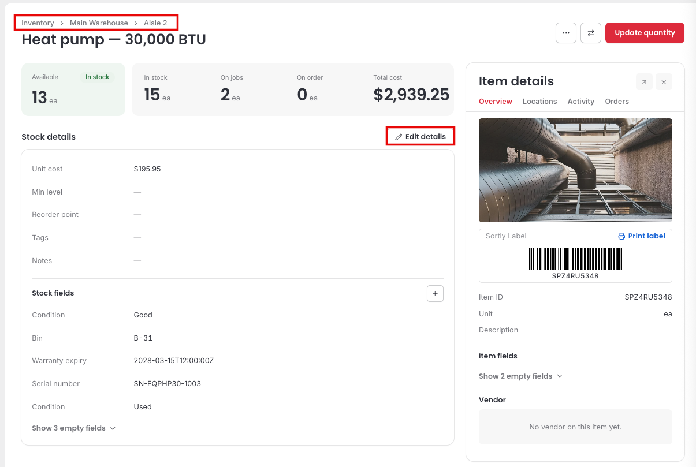Switch to the Locations tab
Viewport: 696px width, 467px height.
539,102
